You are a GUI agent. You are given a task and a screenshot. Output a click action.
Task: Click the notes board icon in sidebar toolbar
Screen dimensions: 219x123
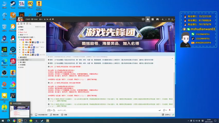(x=27, y=24)
